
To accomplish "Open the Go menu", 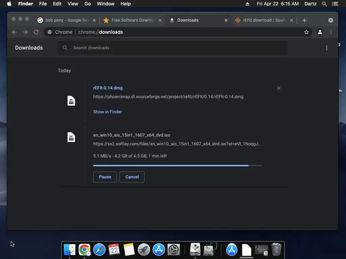I will click(88, 4).
